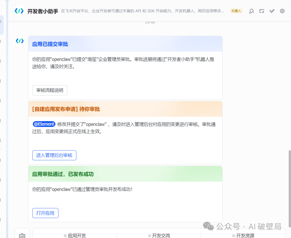Screen dimensions: 291x238
Task: Click the 审核流程说明 button
Action: [50, 90]
